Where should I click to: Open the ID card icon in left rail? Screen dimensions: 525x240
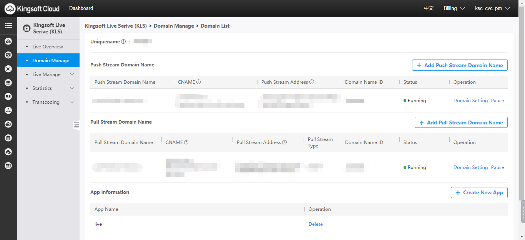[x=8, y=166]
